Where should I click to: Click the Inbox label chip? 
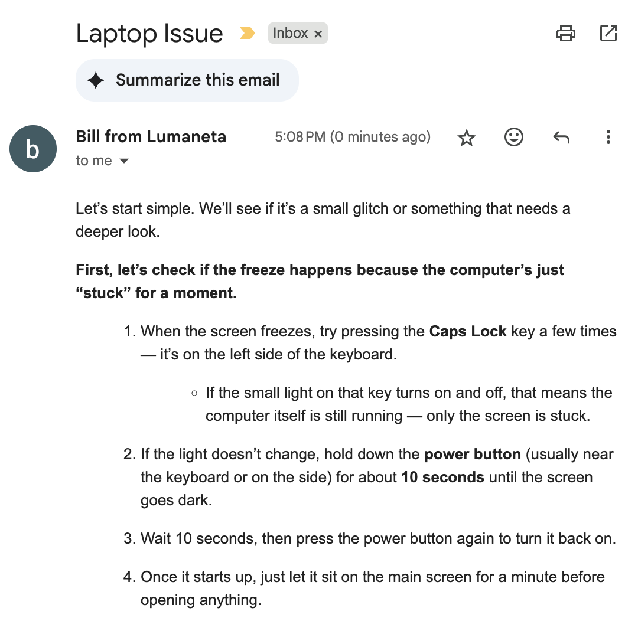tap(290, 34)
